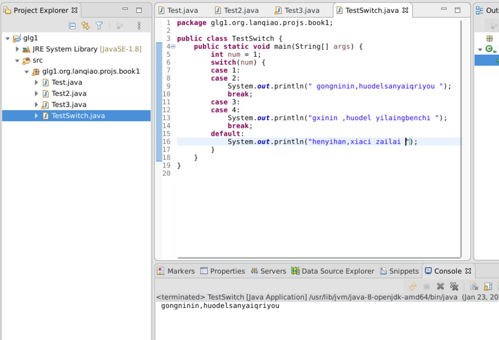Expand the JRE System Library node

(x=17, y=49)
